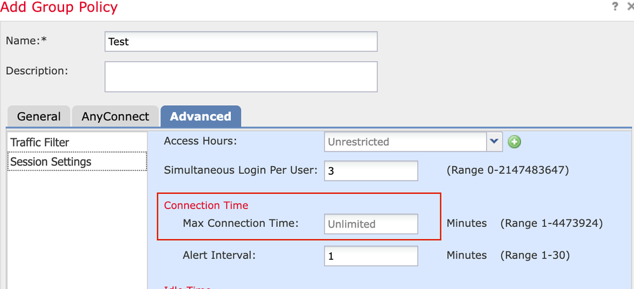Screen dimensions: 634x289
Task: Close the Add Group Policy dialog
Action: pos(630,7)
